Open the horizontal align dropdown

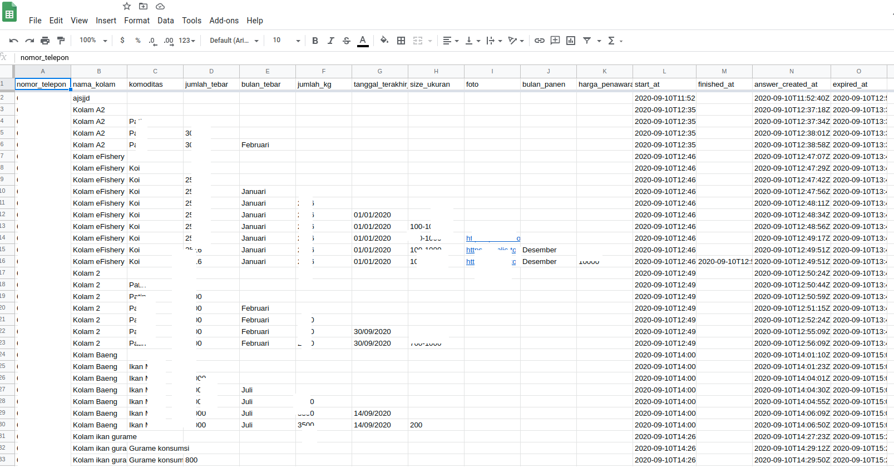tap(451, 41)
